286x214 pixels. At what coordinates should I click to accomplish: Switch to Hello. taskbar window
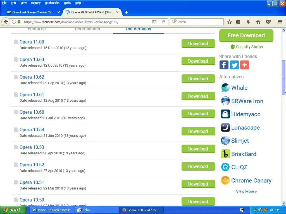click(97, 210)
